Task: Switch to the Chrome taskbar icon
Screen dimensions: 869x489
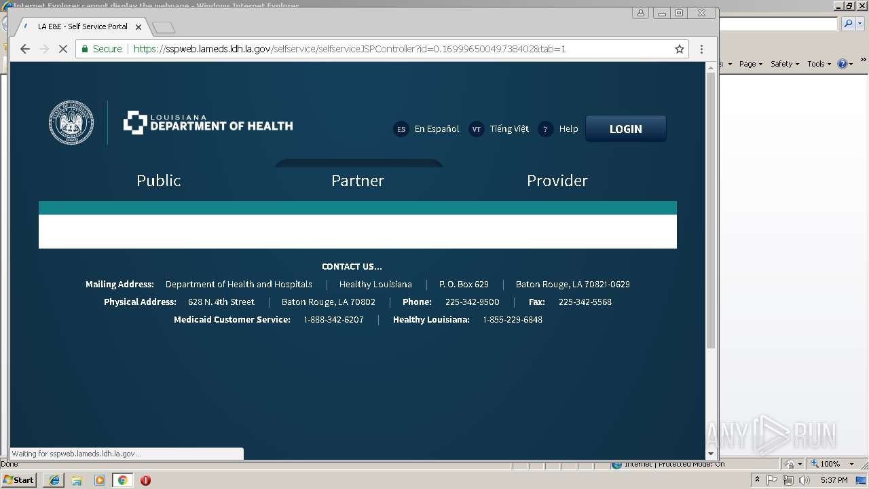Action: 122,480
